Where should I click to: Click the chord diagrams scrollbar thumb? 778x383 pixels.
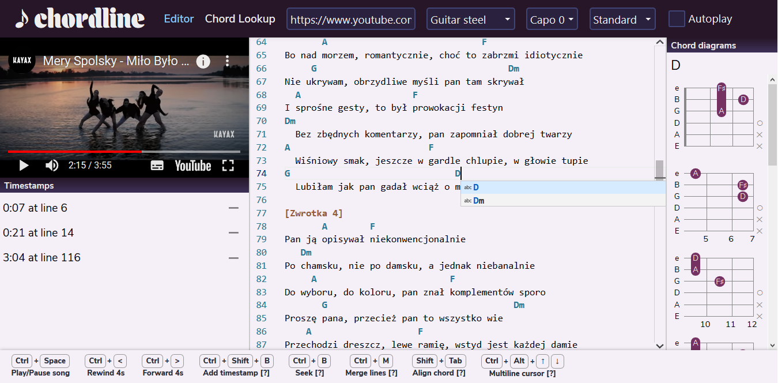[x=773, y=124]
